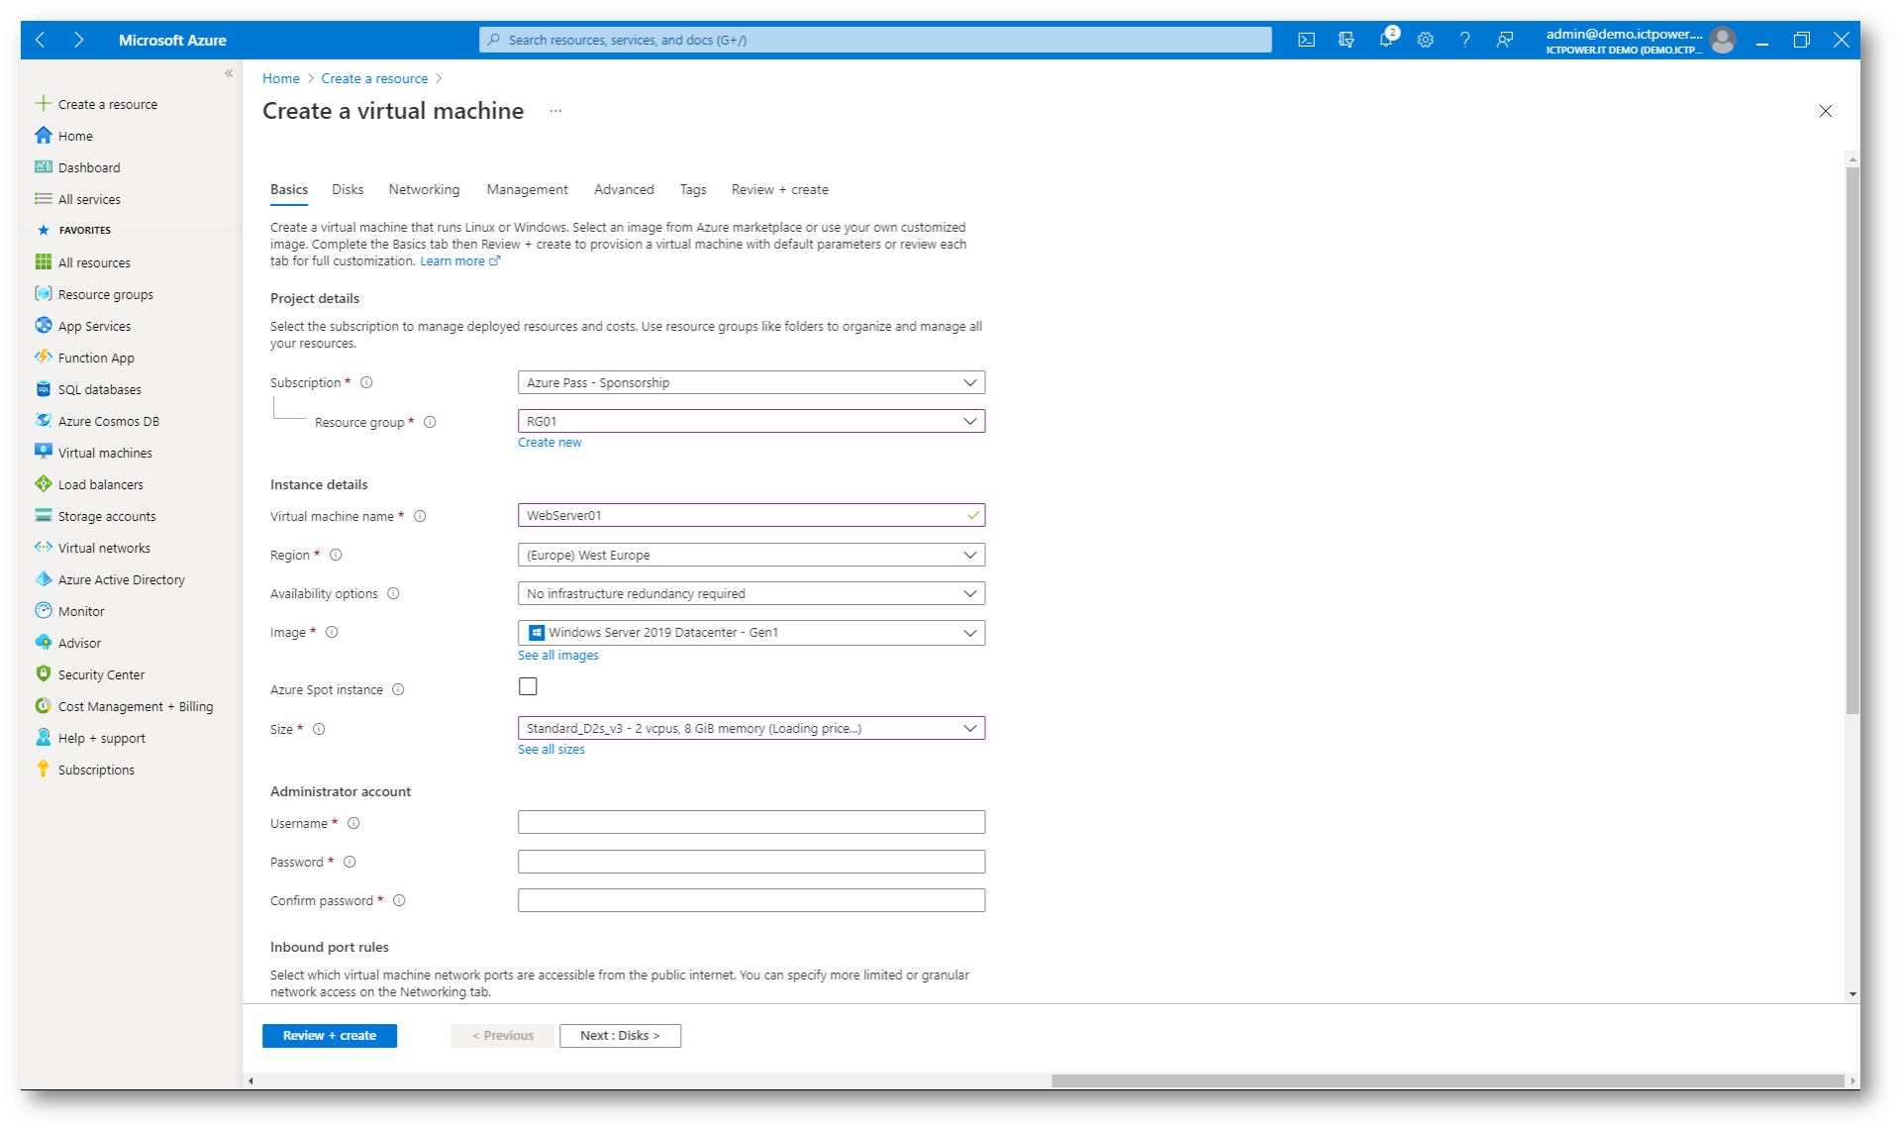Click the horizontal scrollbar at bottom
The height and width of the screenshot is (1132, 1902).
coord(1447,1081)
